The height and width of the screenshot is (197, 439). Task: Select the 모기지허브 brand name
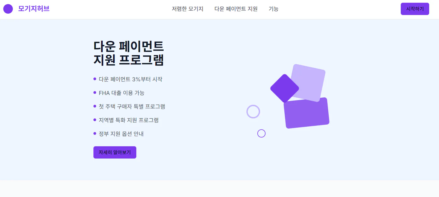(x=34, y=9)
